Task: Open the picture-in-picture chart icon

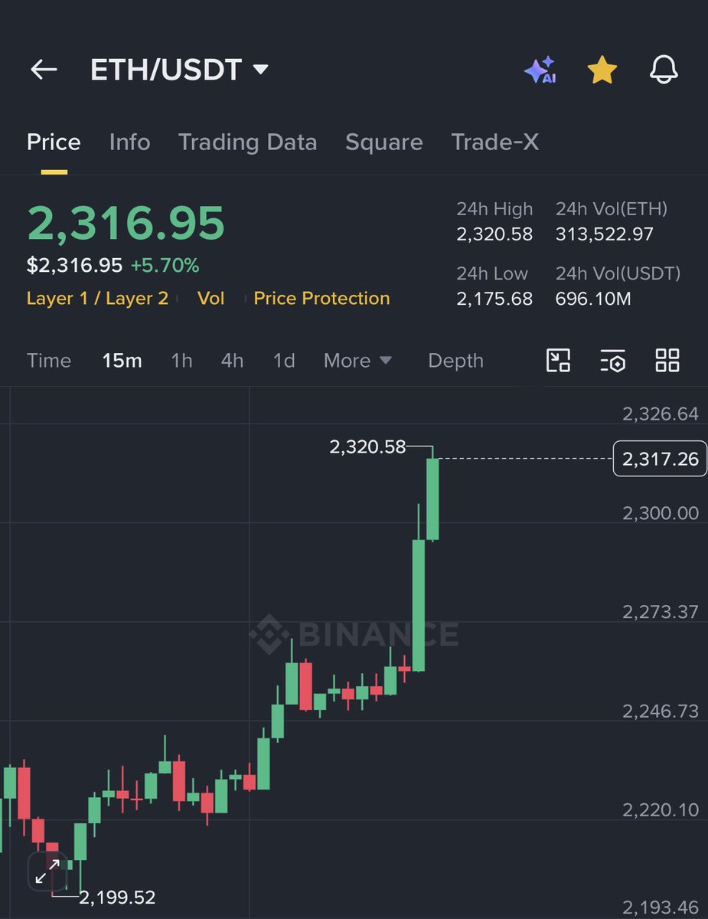Action: (558, 360)
